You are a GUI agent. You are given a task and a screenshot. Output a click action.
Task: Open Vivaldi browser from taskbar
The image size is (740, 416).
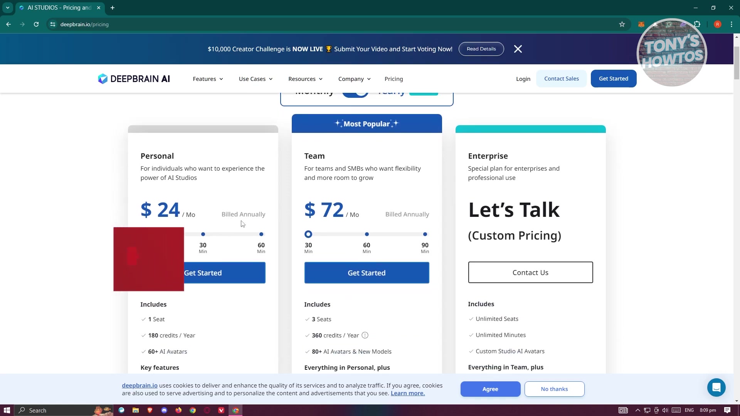pos(221,410)
